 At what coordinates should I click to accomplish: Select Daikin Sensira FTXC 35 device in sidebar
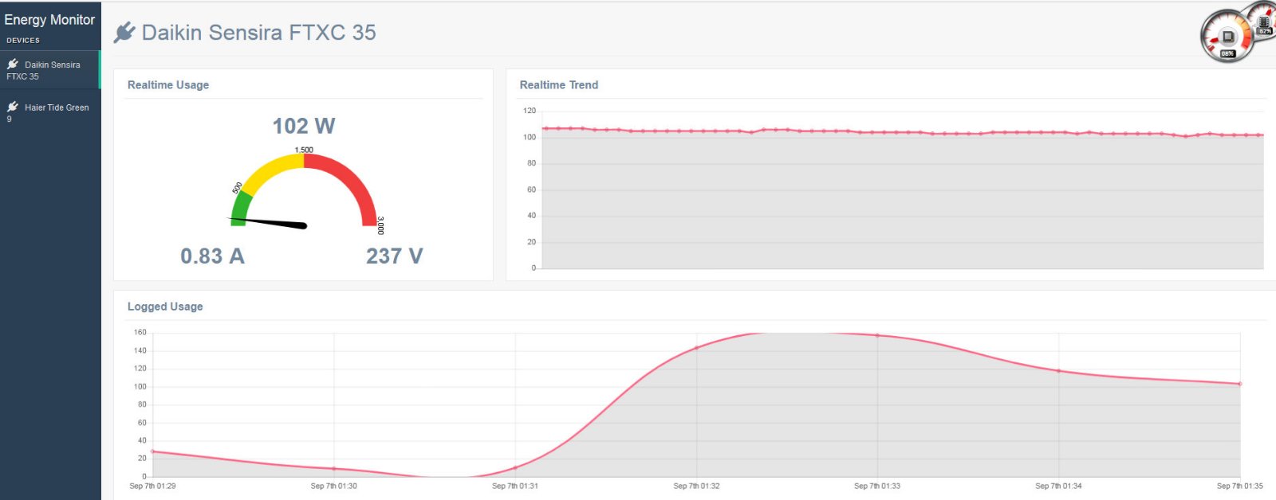[x=49, y=70]
